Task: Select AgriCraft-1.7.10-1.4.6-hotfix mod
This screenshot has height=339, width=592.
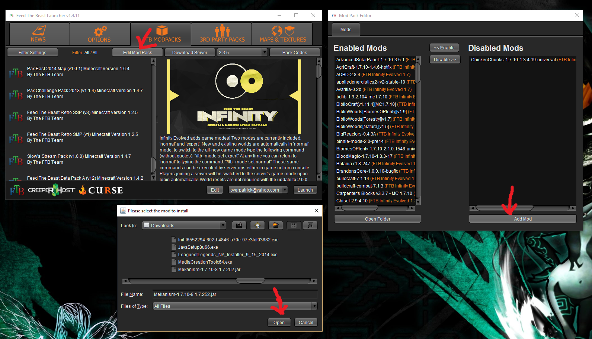Action: [x=375, y=67]
